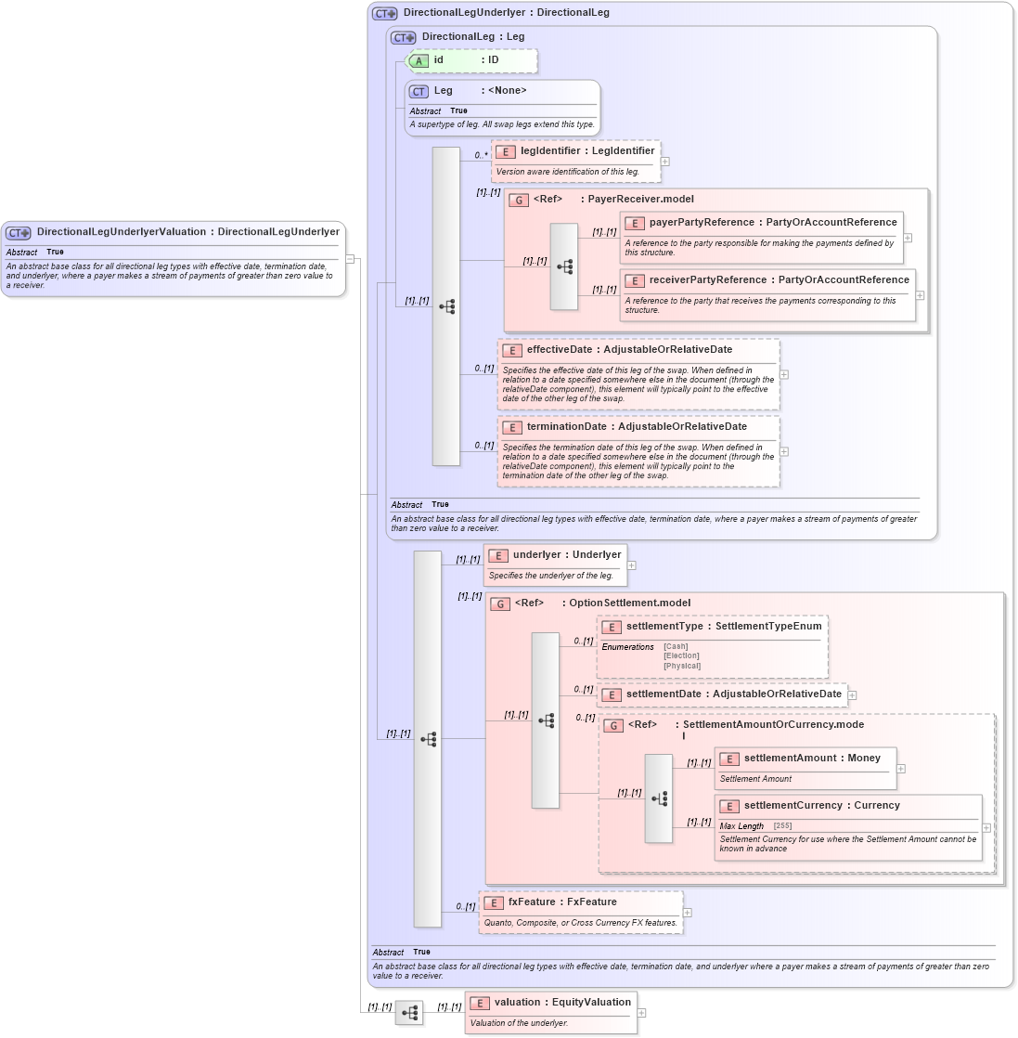The height and width of the screenshot is (1038, 1018).
Task: Click the G icon of SettlementAmountOrCurrency.model
Action: 613,725
